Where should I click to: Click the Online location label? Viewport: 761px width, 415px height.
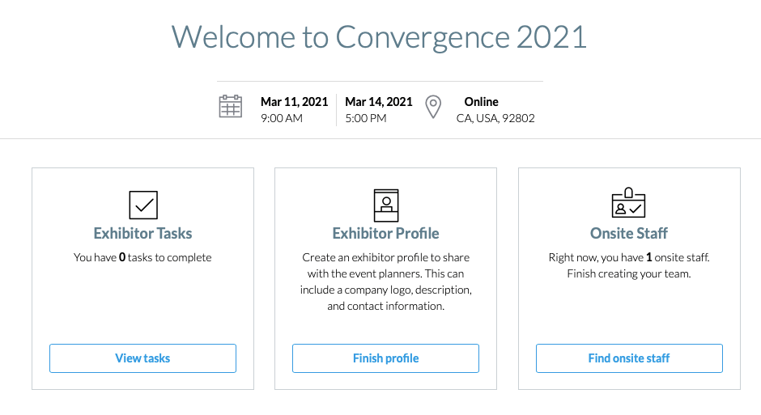[x=482, y=102]
